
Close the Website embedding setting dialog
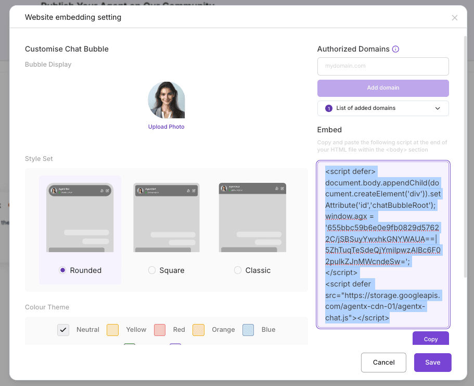click(454, 18)
